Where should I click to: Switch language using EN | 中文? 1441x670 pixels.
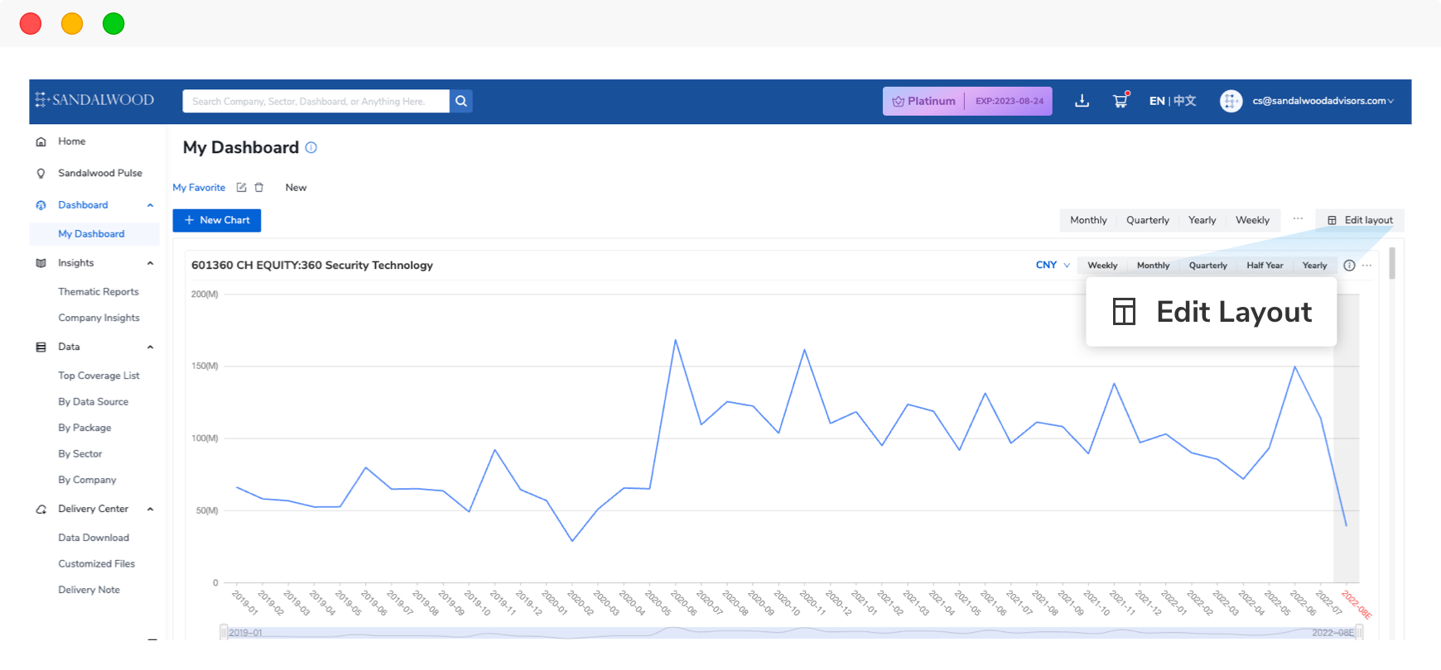click(x=1173, y=101)
